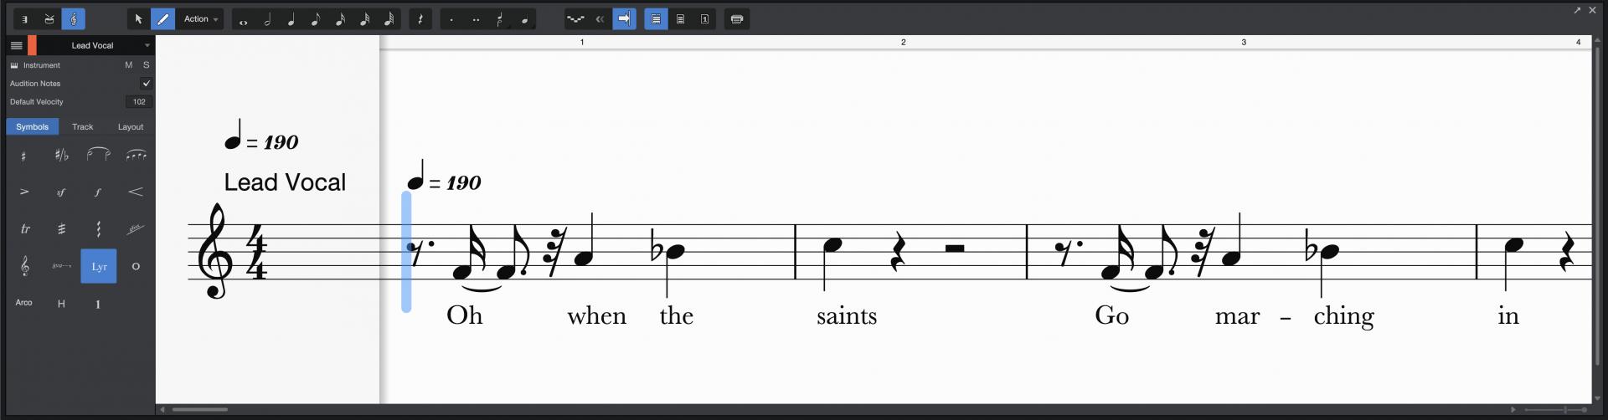Image resolution: width=1608 pixels, height=420 pixels.
Task: Switch to the Layout tab
Action: [131, 127]
